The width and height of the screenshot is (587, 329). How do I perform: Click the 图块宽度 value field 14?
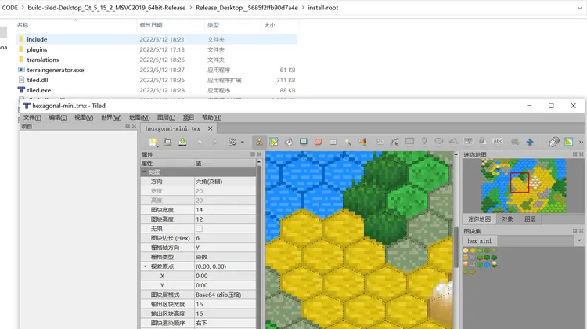coord(225,210)
